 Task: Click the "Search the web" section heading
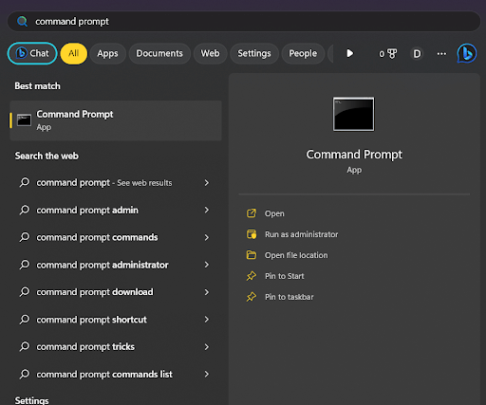pos(47,156)
